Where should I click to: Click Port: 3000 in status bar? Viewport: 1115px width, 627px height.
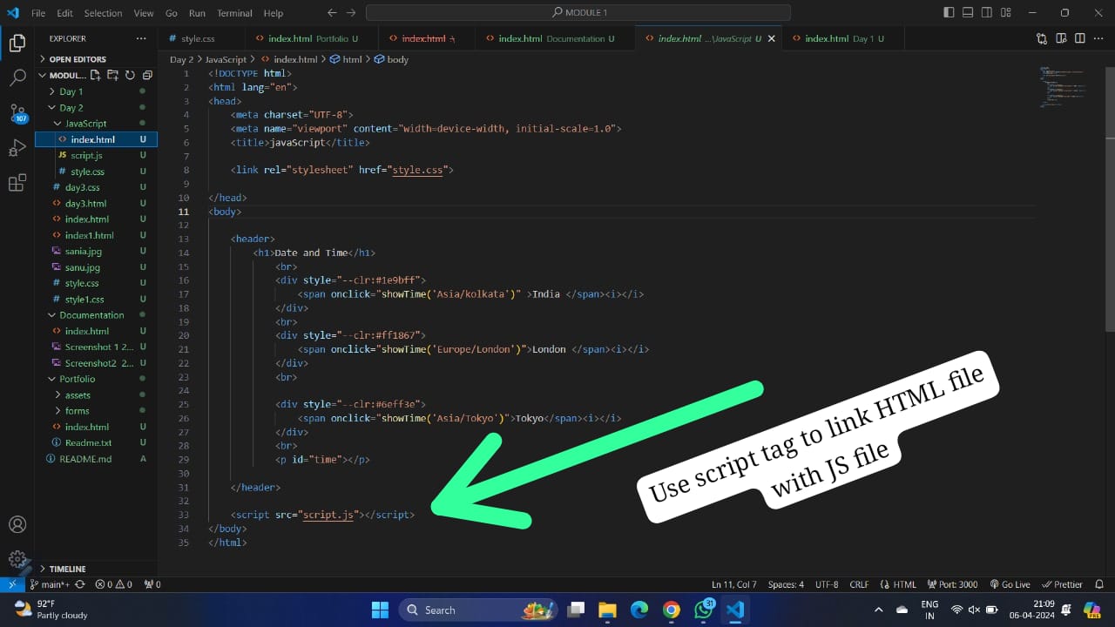(x=952, y=584)
